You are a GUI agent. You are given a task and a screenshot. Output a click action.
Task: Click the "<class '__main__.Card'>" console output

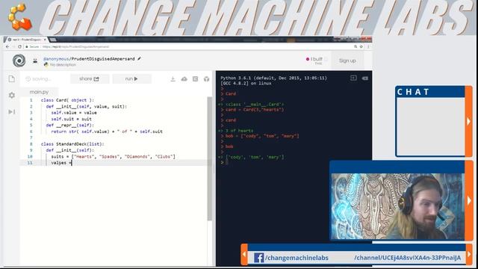255,105
